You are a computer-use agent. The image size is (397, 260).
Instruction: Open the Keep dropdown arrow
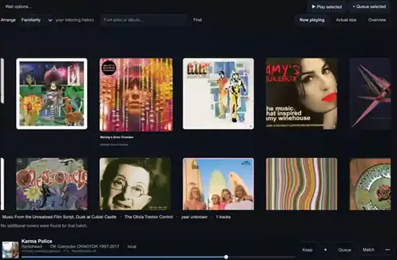coord(326,250)
